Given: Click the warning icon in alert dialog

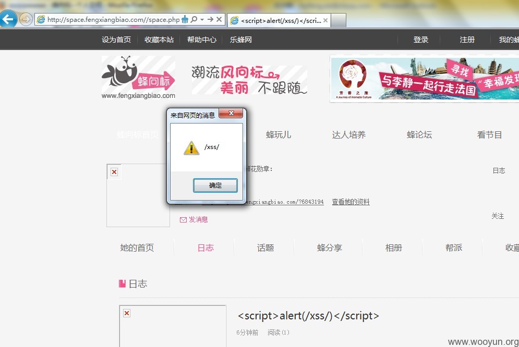Looking at the screenshot, I should (x=191, y=148).
